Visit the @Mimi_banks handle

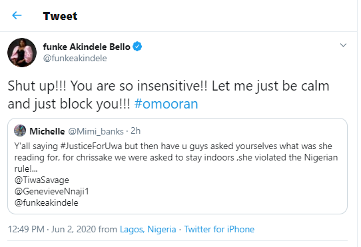96,131
